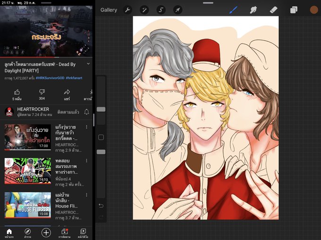Viewport: 321px width, 240px height.
Task: Tap the drawing canvas artwork
Action: click(206, 118)
